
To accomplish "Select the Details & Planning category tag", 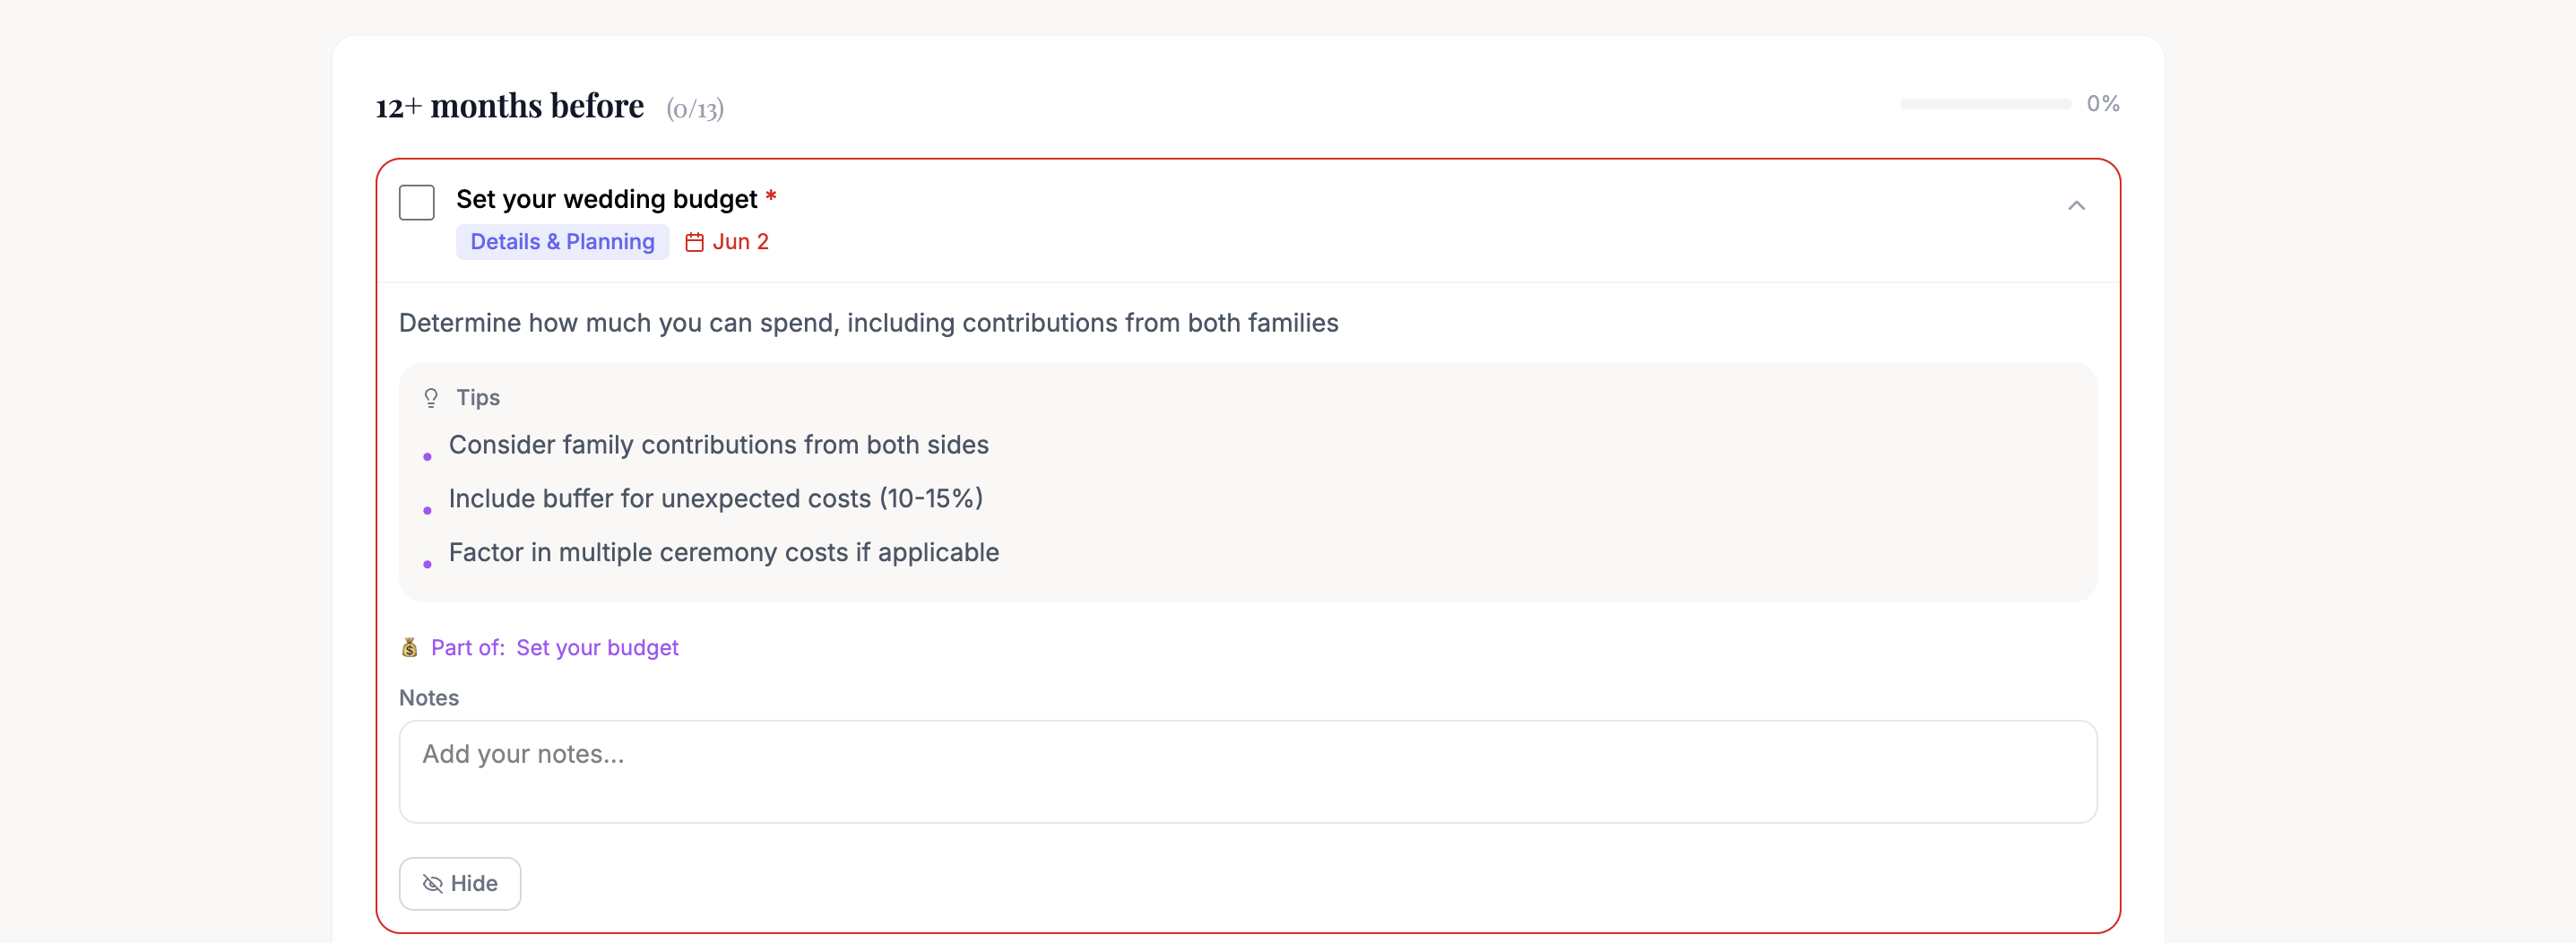I will [561, 241].
